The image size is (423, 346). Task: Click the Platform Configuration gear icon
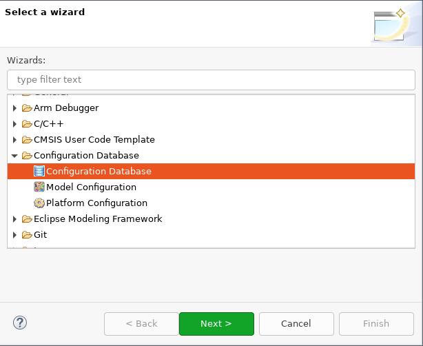[x=39, y=203]
